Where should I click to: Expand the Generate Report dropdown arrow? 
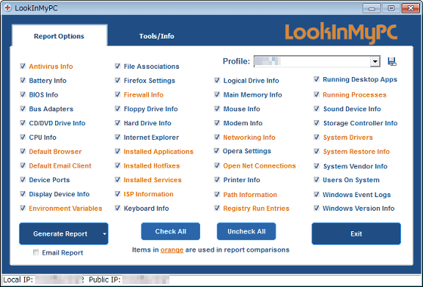(104, 234)
